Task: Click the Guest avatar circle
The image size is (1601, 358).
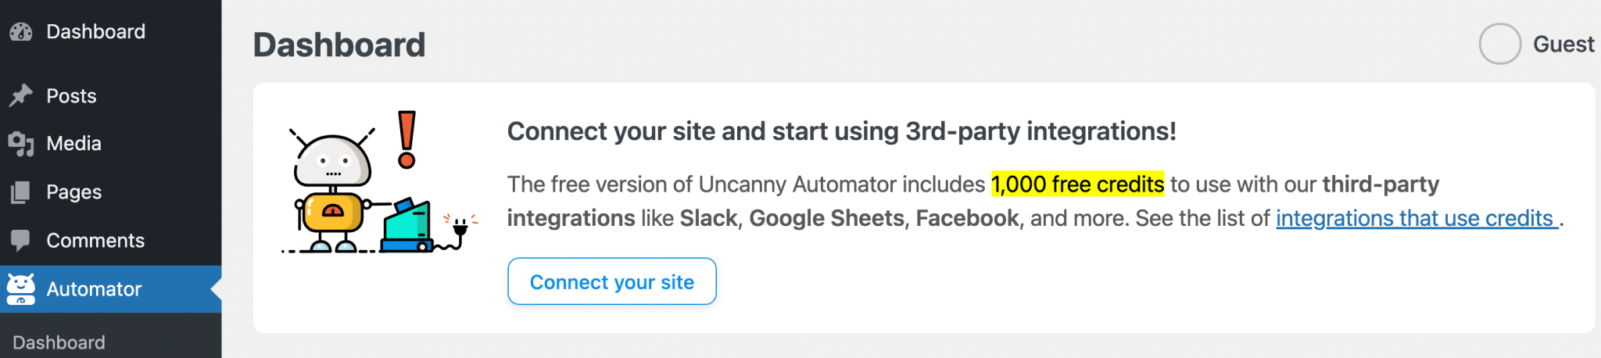Action: [1499, 44]
